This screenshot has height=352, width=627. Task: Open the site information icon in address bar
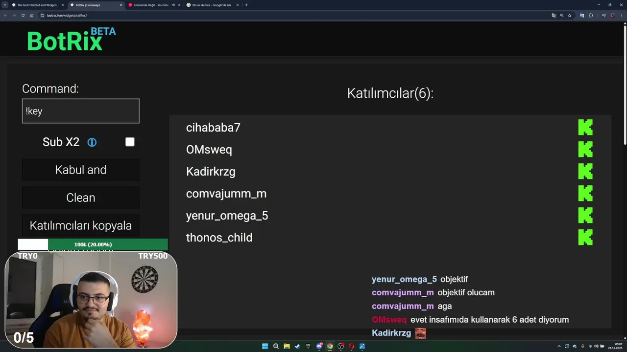(42, 15)
